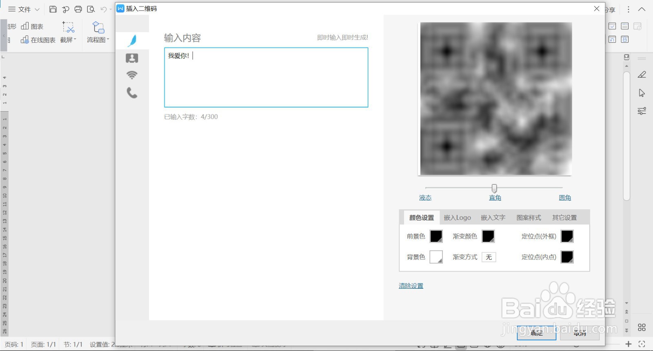Click the pen annotation icon in right sidebar
This screenshot has height=351, width=653.
pos(642,75)
